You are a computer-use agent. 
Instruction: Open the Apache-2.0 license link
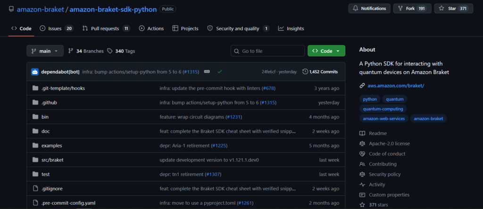[x=385, y=144]
